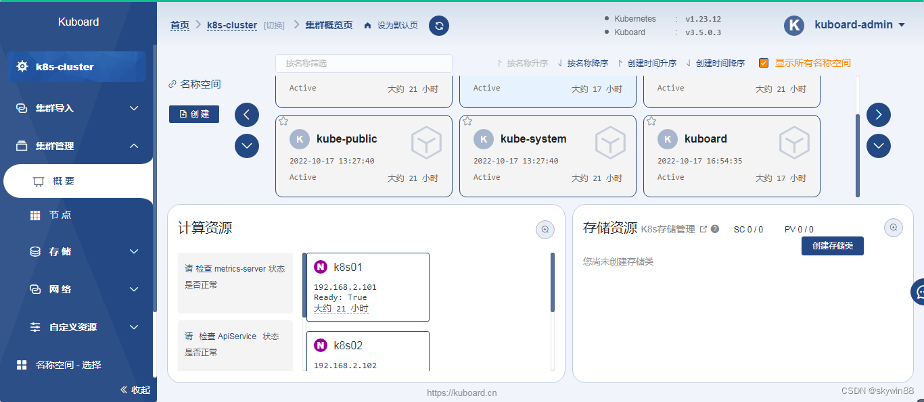Click the N icon of node k8s01

pyautogui.click(x=321, y=267)
